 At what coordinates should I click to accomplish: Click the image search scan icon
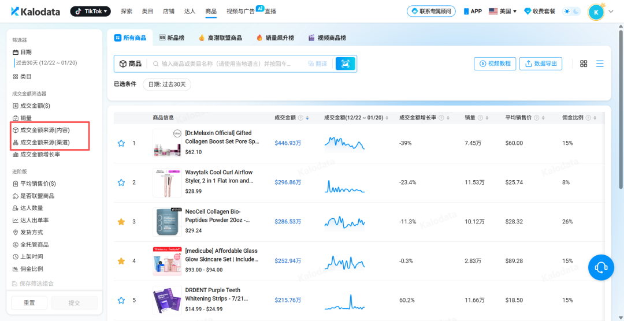pos(346,64)
